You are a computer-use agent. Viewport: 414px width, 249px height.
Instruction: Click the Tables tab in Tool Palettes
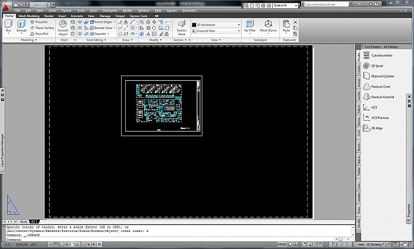tap(359, 172)
